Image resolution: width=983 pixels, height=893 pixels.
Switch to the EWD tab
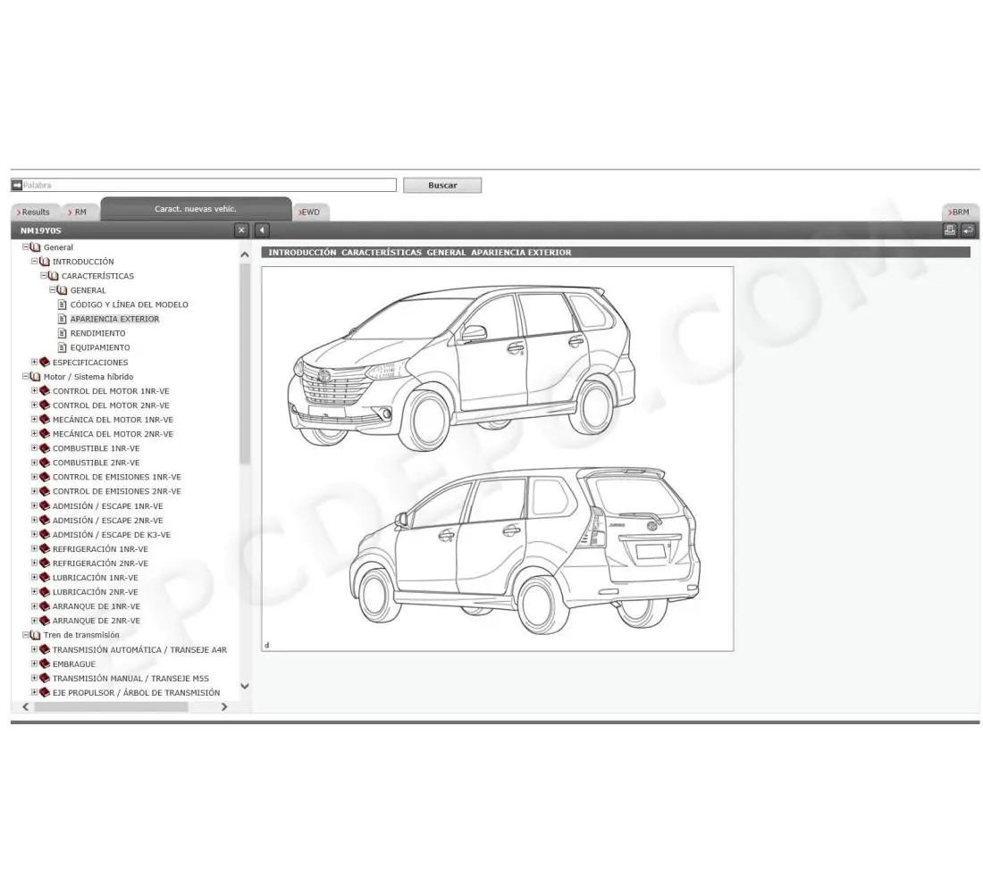309,212
